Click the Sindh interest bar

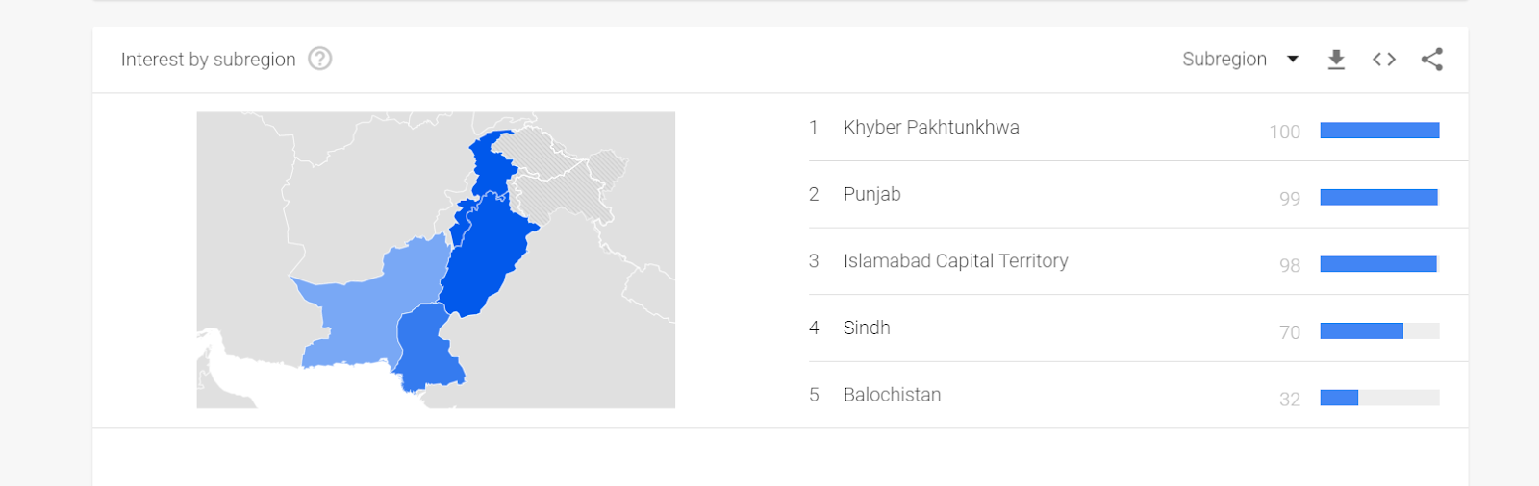pos(1361,331)
